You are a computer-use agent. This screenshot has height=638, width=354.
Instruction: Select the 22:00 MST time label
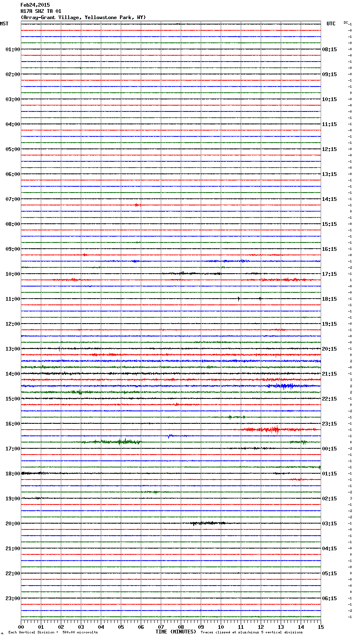[12, 574]
